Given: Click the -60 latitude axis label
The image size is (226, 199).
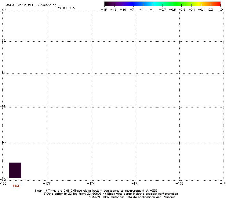Looking at the screenshot, I should tap(3, 180).
